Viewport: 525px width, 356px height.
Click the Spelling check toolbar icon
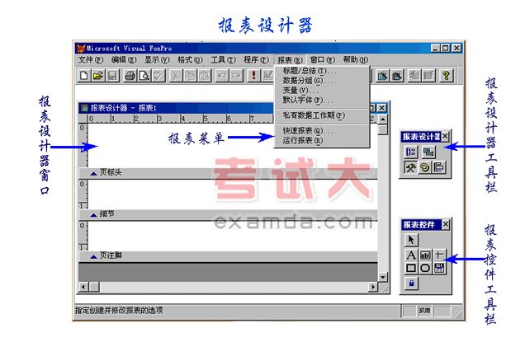[x=158, y=76]
